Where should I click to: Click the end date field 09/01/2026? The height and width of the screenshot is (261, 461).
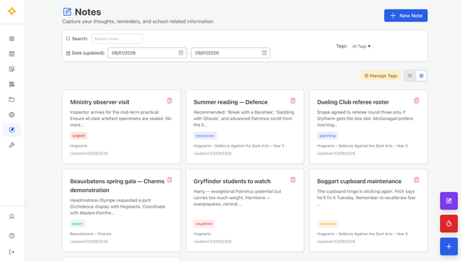(x=230, y=52)
